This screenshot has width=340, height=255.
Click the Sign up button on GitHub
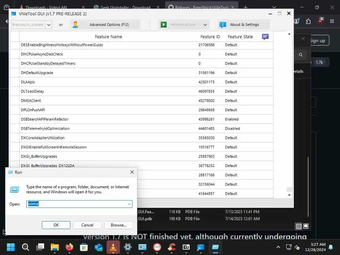pyautogui.click(x=318, y=41)
